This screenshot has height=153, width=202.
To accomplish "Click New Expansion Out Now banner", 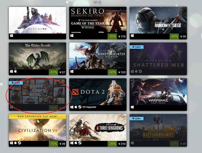I will (x=37, y=116).
